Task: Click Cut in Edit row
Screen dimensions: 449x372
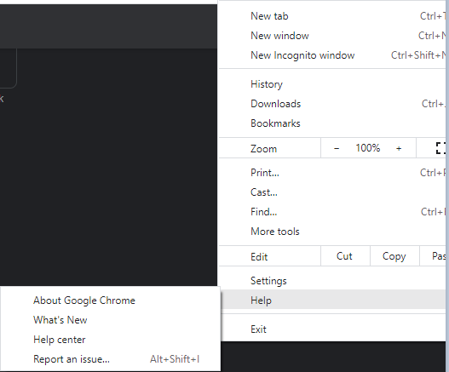Action: coord(345,256)
